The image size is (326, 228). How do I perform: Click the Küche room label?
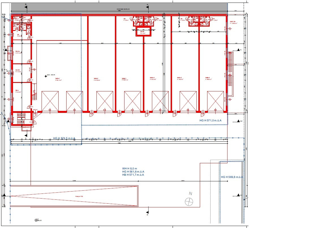(x=18, y=51)
